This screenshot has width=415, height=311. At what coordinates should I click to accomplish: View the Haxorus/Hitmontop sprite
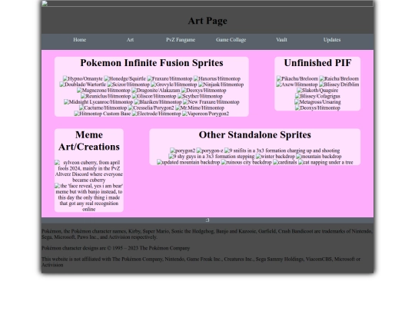217,78
